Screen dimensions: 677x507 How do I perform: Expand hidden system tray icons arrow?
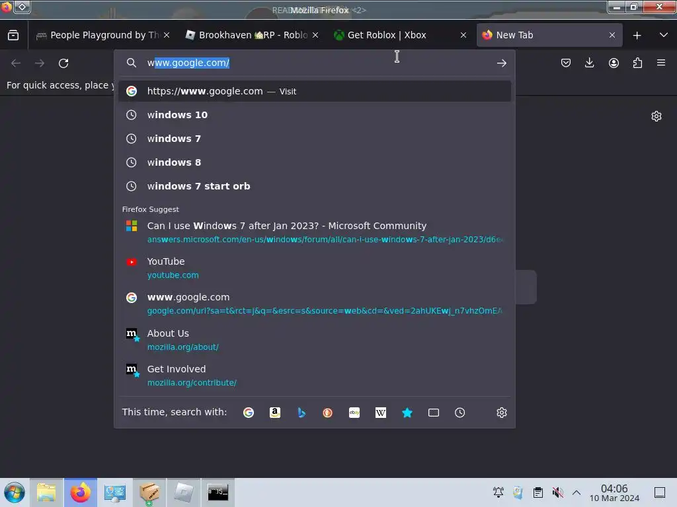click(x=577, y=492)
